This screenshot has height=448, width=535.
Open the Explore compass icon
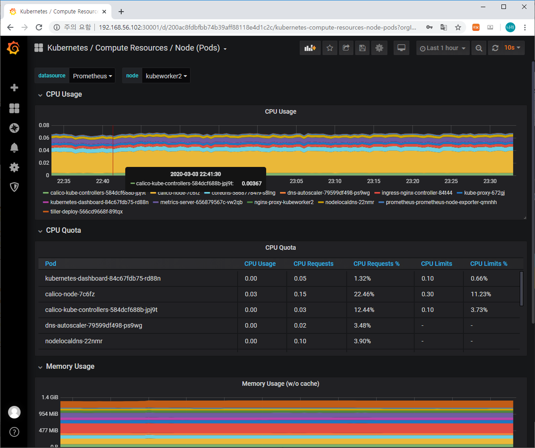(x=14, y=128)
